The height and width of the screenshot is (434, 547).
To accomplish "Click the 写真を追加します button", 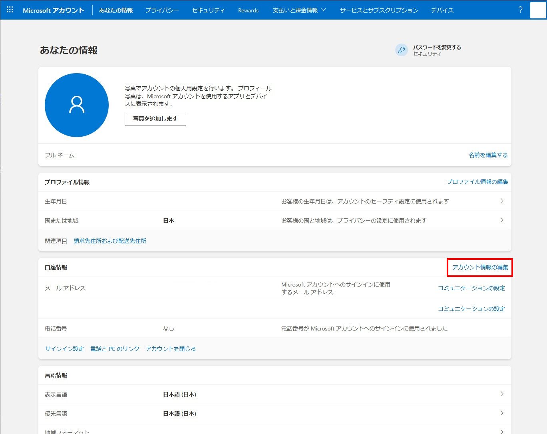I will [155, 119].
